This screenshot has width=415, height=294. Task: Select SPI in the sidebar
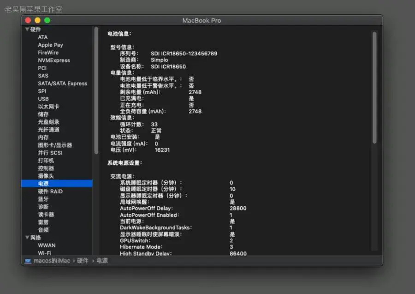(x=42, y=91)
